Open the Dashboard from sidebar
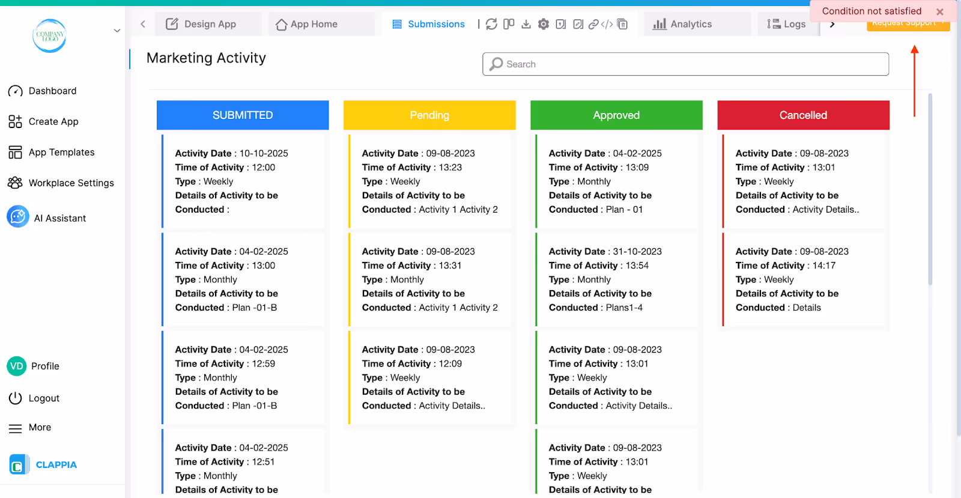Viewport: 961px width, 498px height. [x=42, y=91]
